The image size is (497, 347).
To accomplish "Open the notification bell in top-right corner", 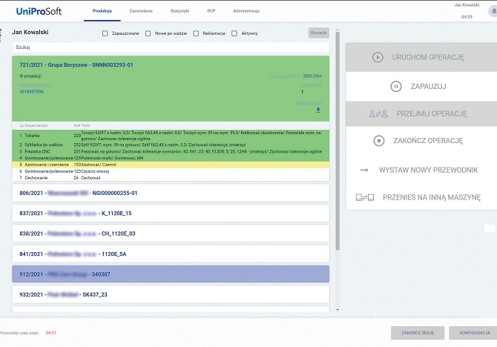I will tap(492, 11).
